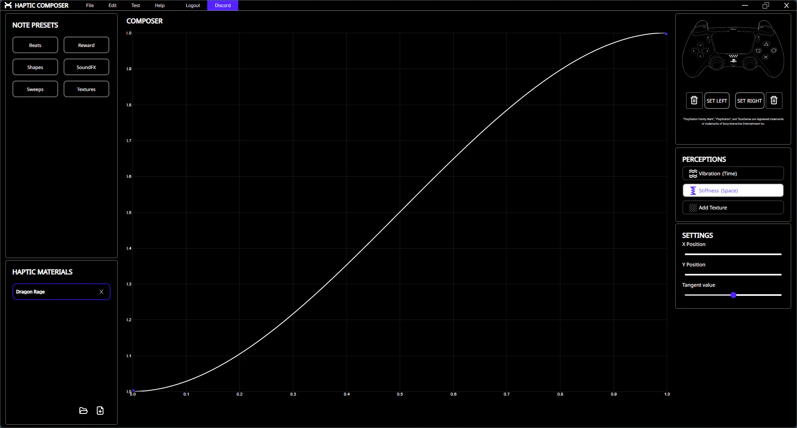Open the Discord link button
The width and height of the screenshot is (797, 428).
[223, 5]
